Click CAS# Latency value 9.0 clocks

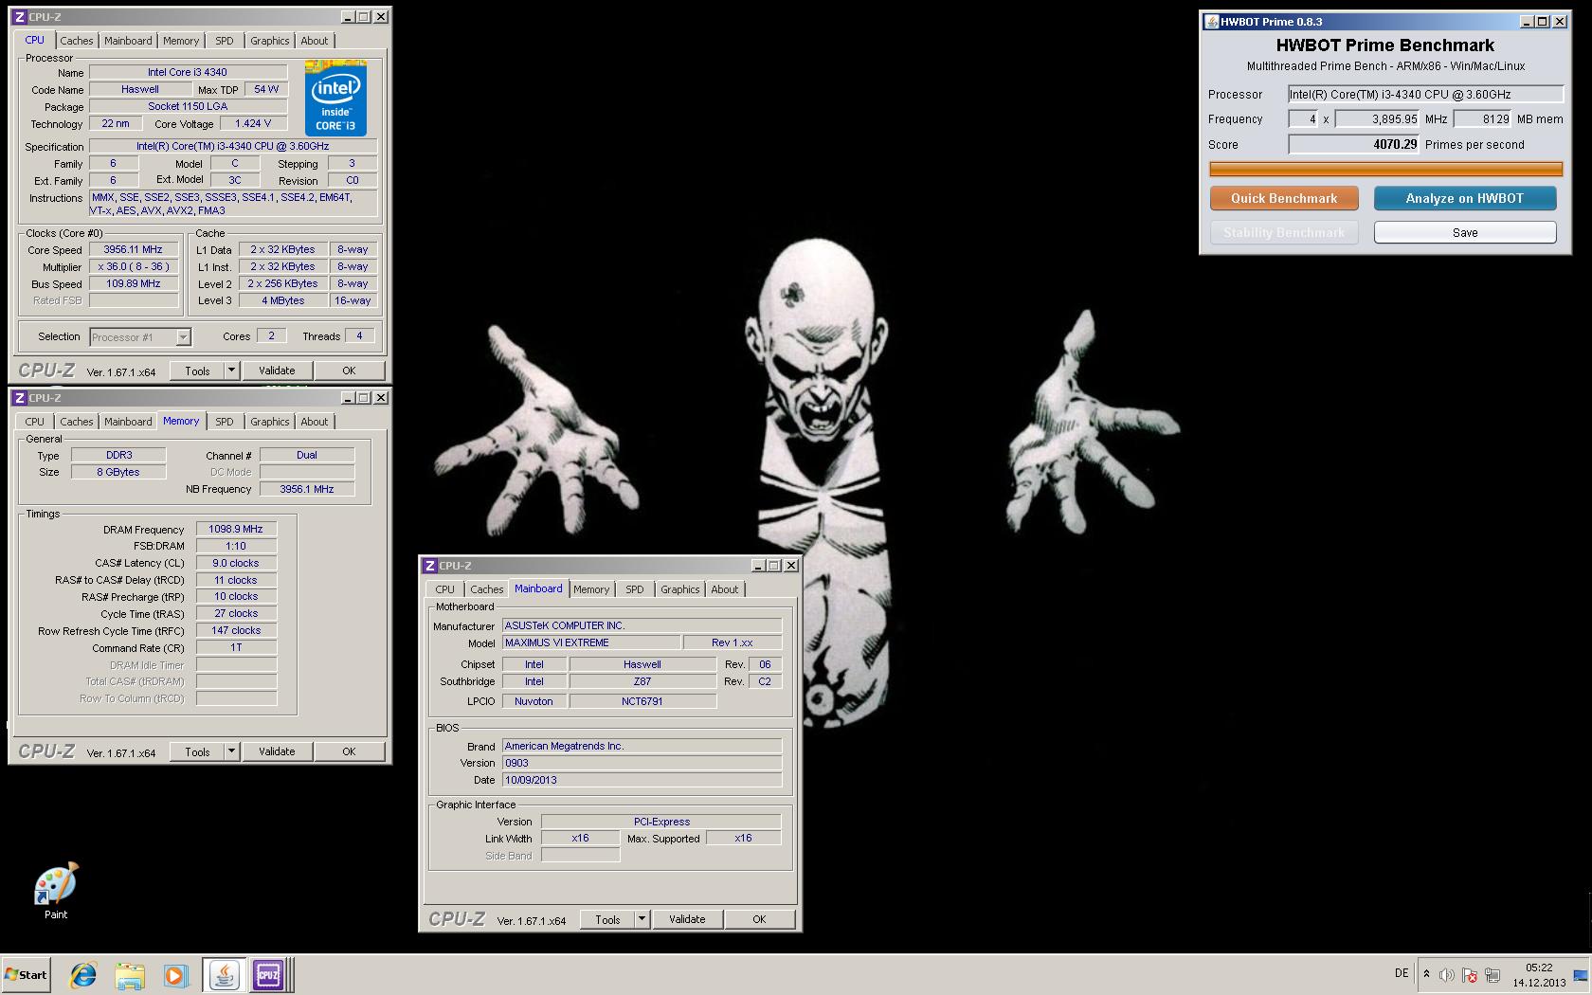tap(236, 563)
